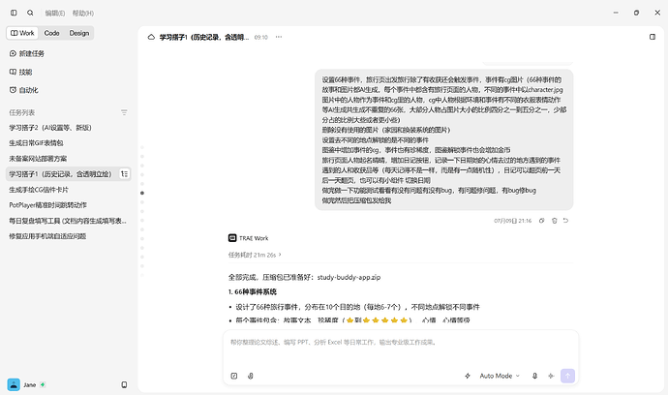Viewport: 668px width, 395px height.
Task: Click the user message bubble text
Action: click(444, 139)
